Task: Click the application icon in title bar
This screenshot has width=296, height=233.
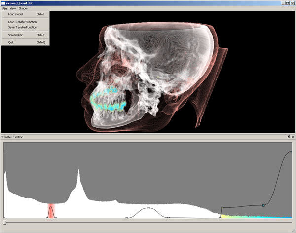Action: coord(3,3)
